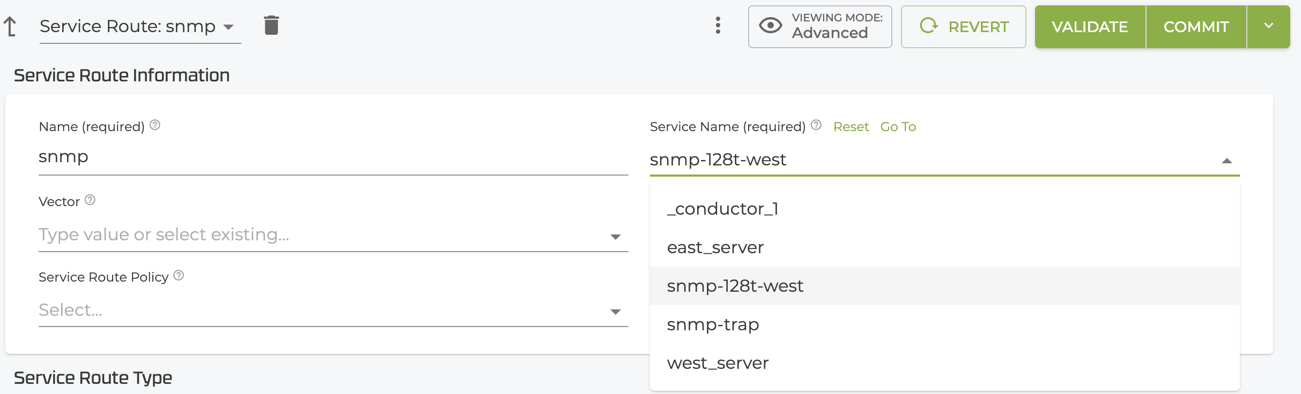Open the Vector dropdown arrow
This screenshot has height=394, width=1301.
click(616, 237)
